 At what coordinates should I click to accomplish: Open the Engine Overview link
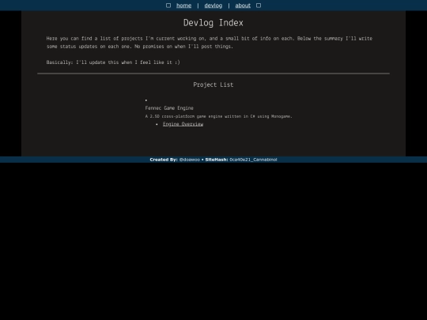pyautogui.click(x=183, y=124)
